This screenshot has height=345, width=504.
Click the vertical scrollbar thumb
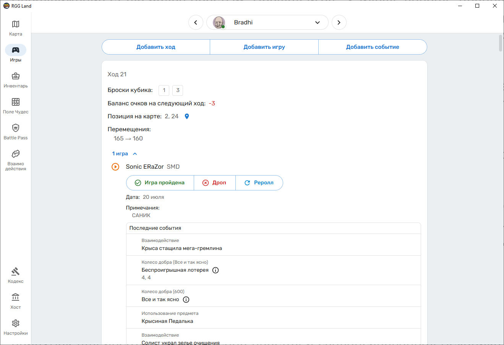(x=501, y=43)
